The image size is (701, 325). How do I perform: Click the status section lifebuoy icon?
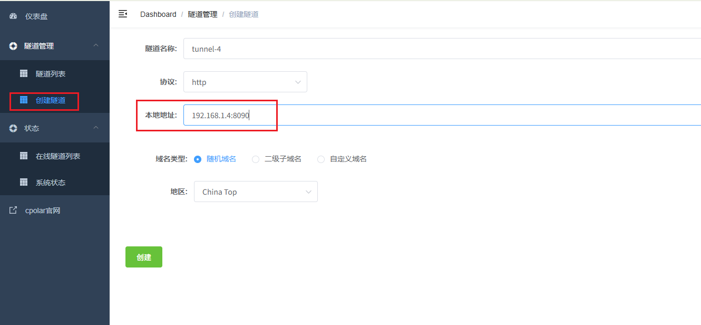pos(13,128)
